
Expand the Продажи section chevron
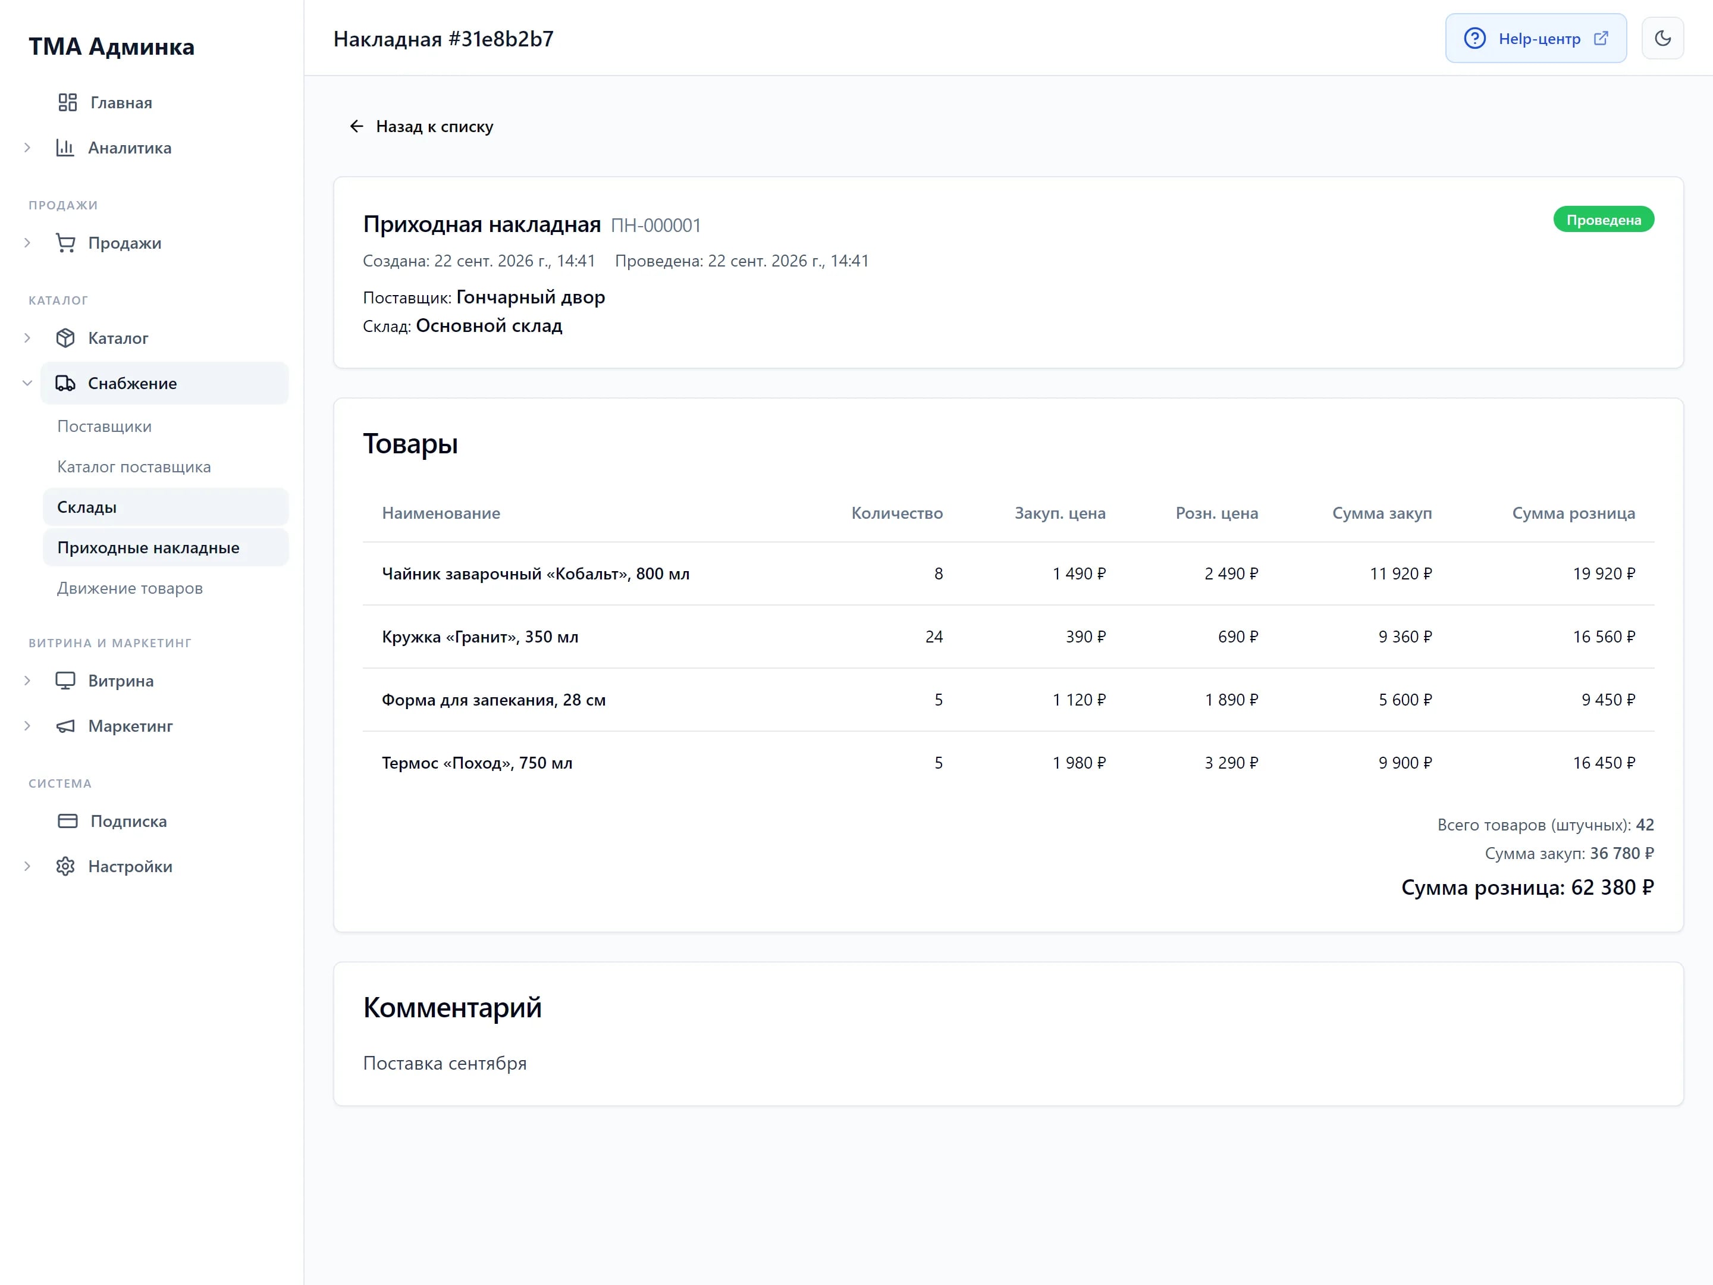pos(27,243)
